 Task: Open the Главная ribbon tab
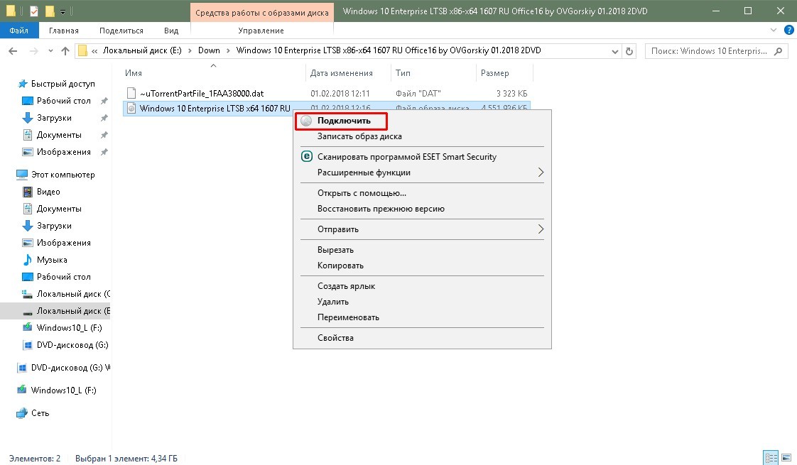pyautogui.click(x=63, y=31)
